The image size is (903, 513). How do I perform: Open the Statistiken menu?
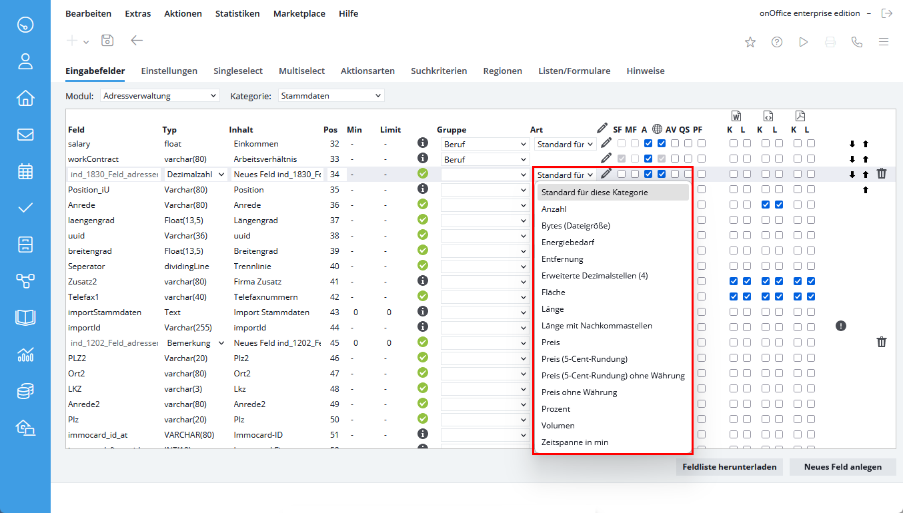click(237, 13)
